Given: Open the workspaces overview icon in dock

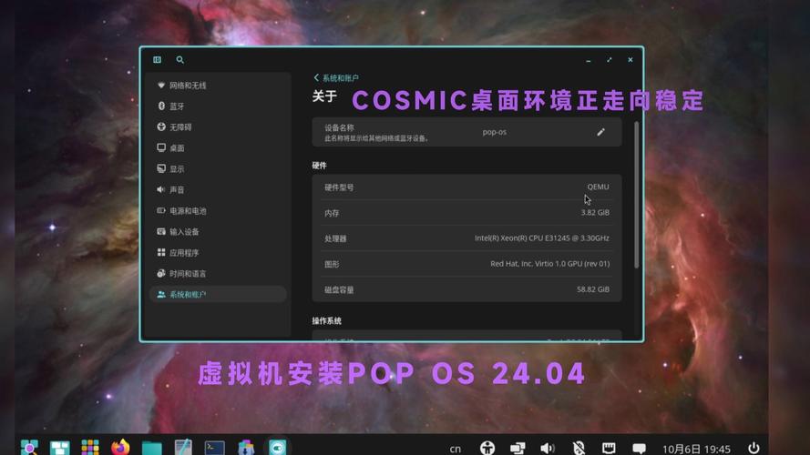Looking at the screenshot, I should [x=59, y=447].
